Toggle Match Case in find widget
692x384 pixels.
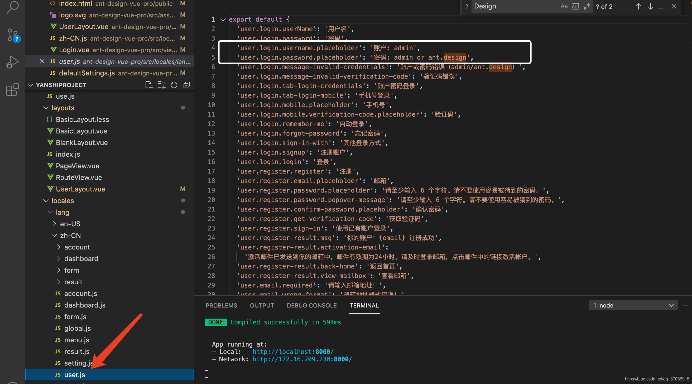point(564,6)
